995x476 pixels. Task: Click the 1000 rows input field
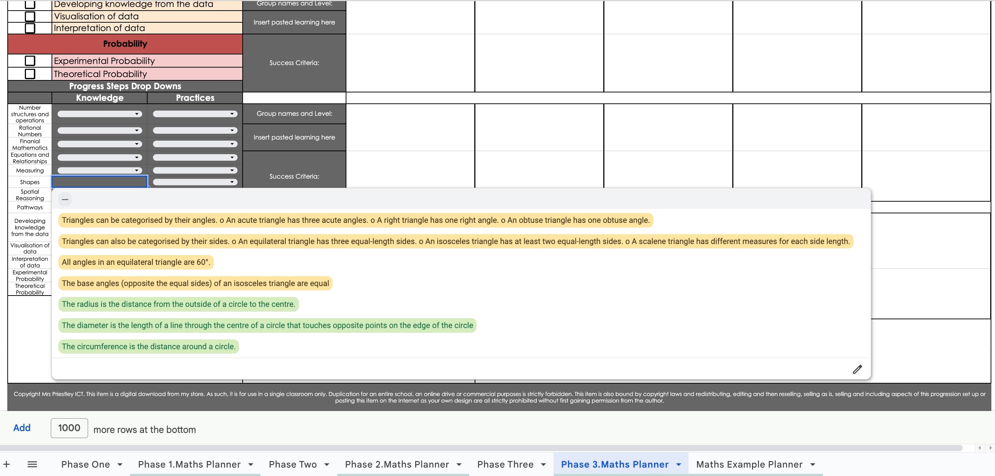click(69, 428)
